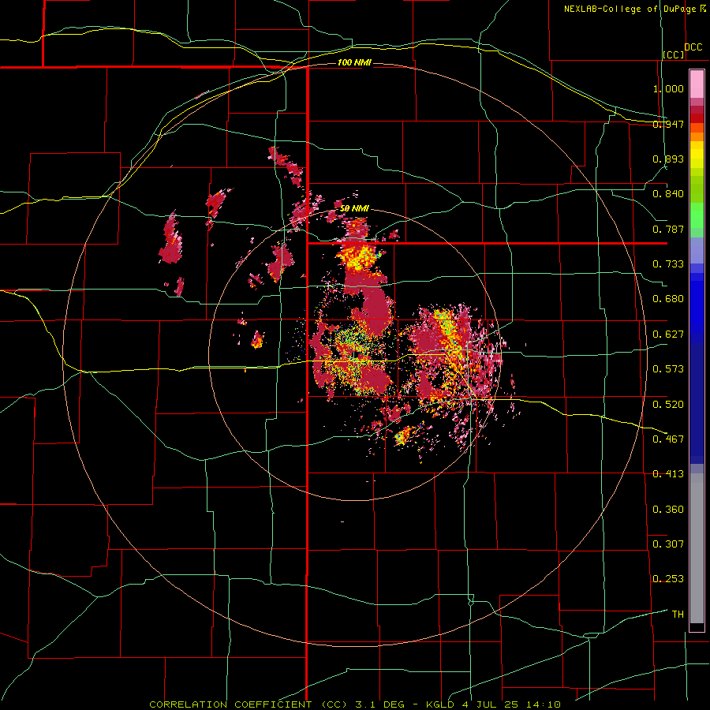Click the 0.467 scale value

pyautogui.click(x=668, y=439)
